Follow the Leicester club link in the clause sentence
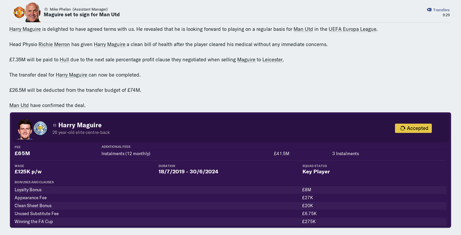The width and height of the screenshot is (461, 235). point(273,60)
